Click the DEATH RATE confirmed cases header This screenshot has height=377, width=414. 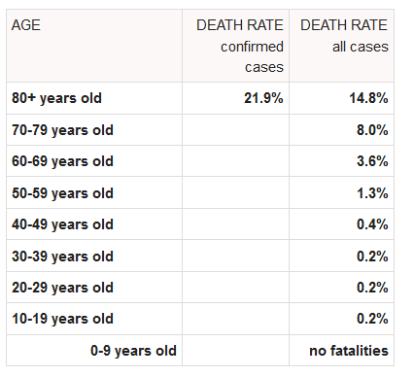[x=240, y=46]
